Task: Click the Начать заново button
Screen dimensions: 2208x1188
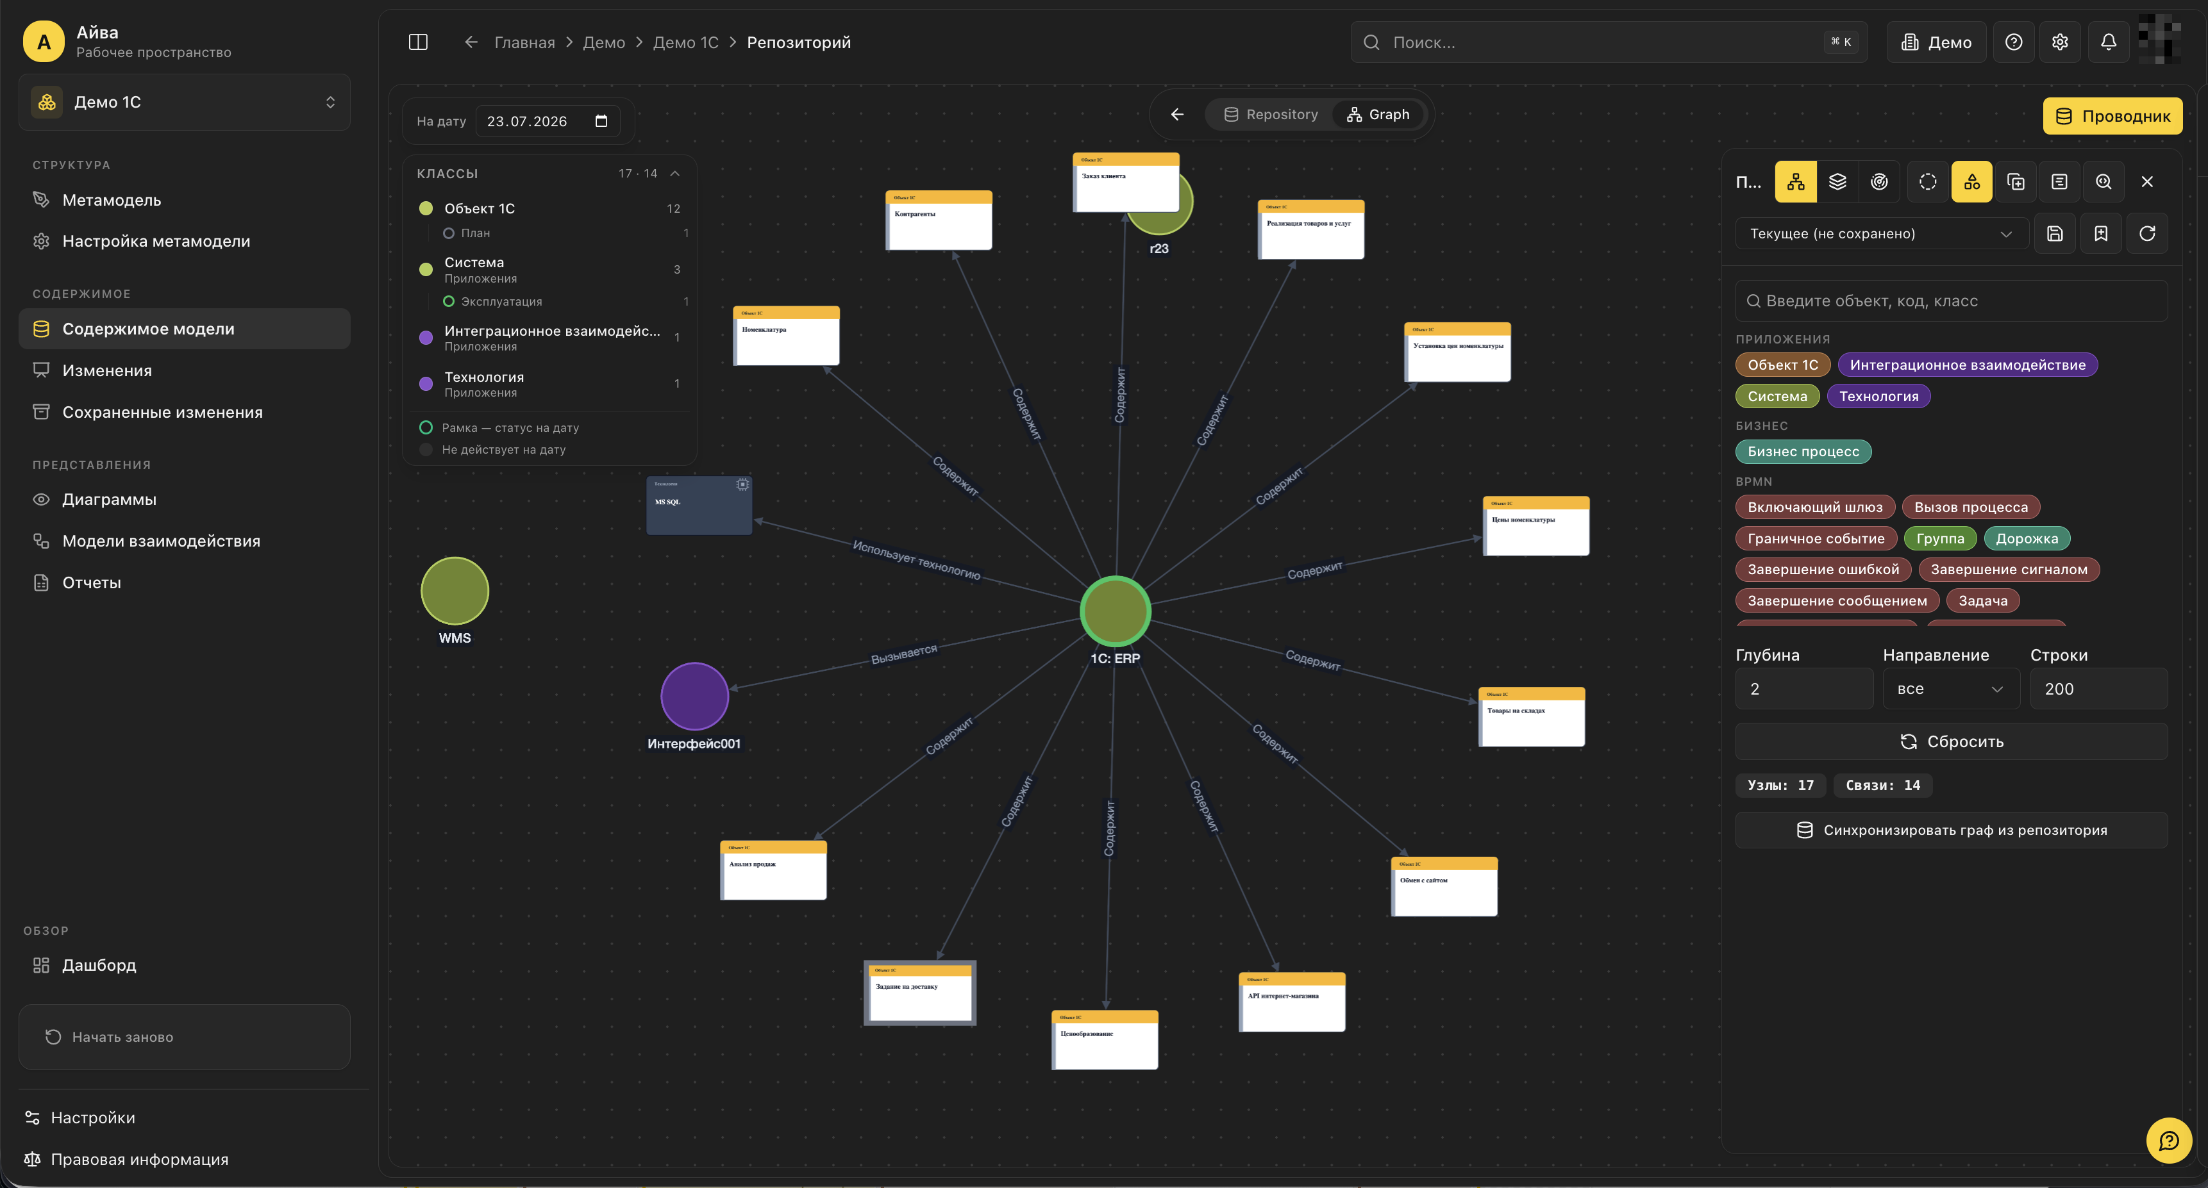Action: tap(184, 1036)
